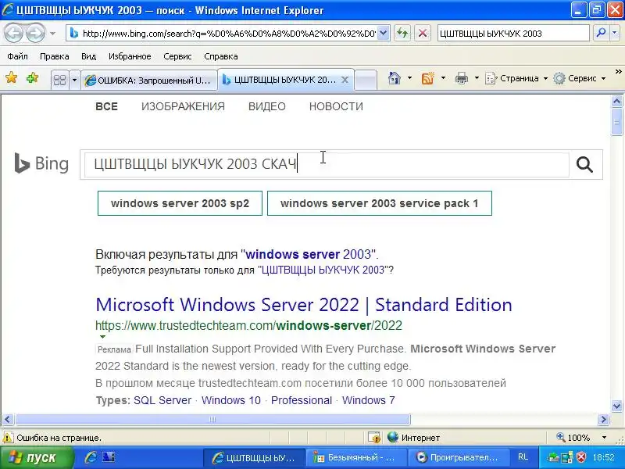This screenshot has width=625, height=469.
Task: Open the SQL Server type link
Action: pos(162,400)
